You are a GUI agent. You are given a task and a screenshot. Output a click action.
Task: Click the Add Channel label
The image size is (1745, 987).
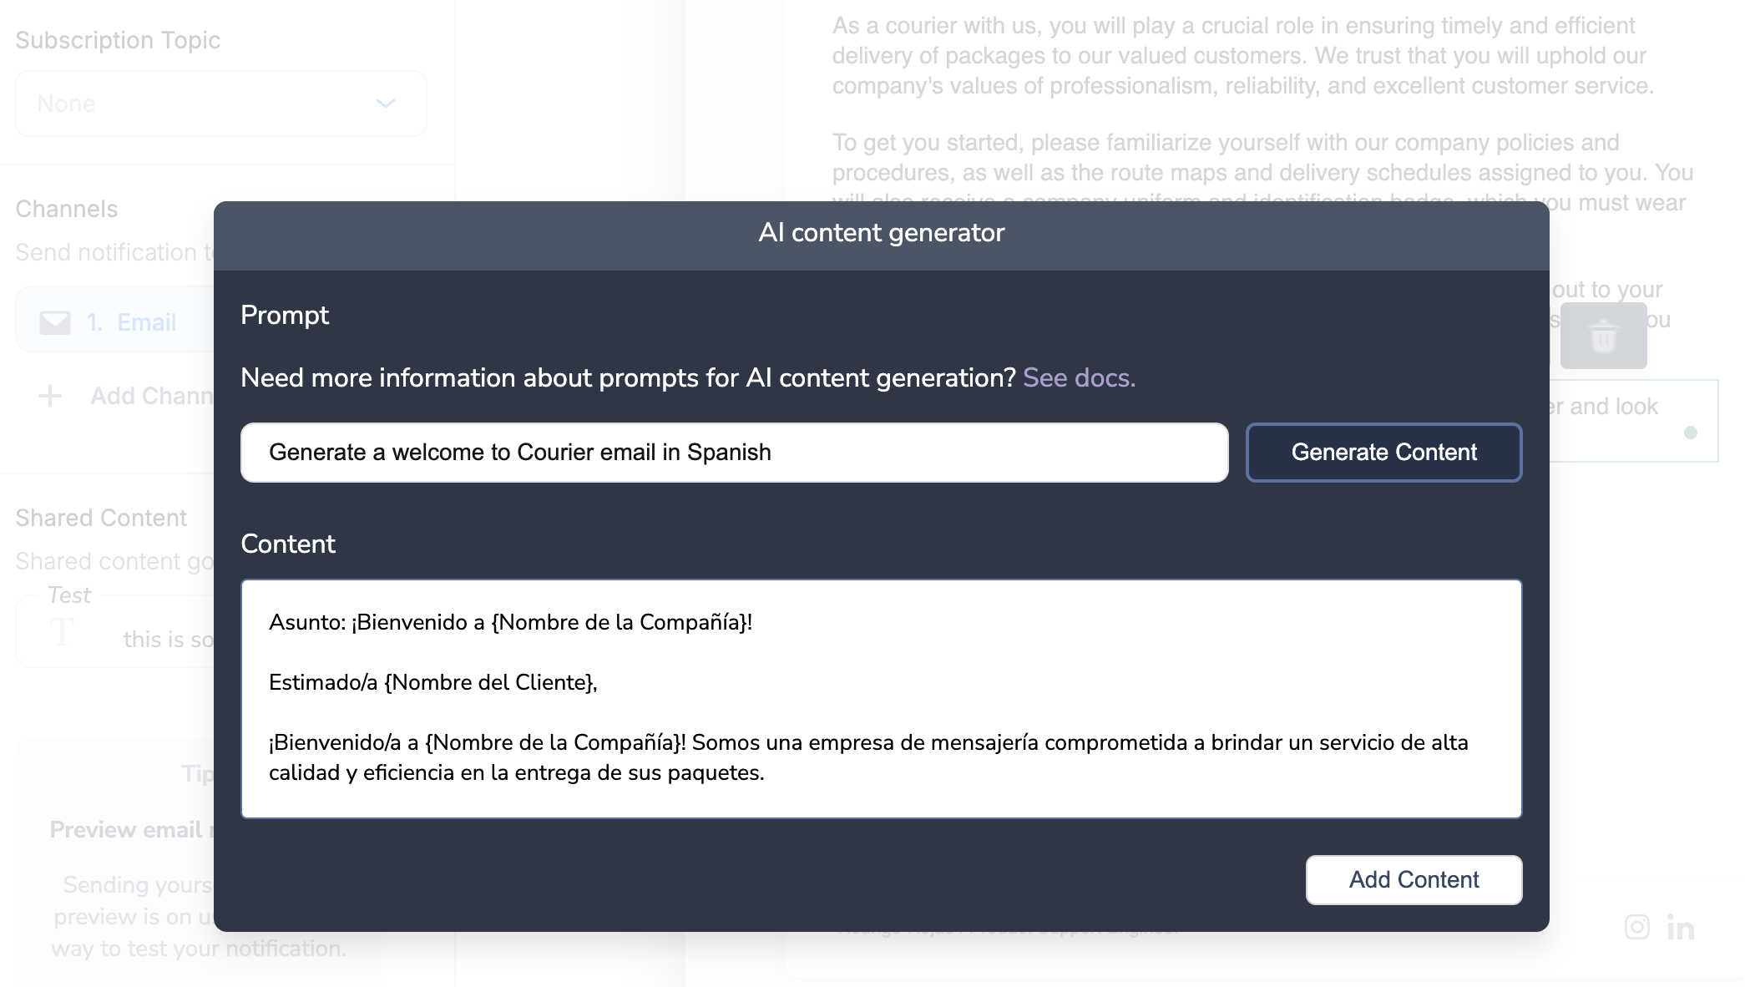[x=150, y=396]
